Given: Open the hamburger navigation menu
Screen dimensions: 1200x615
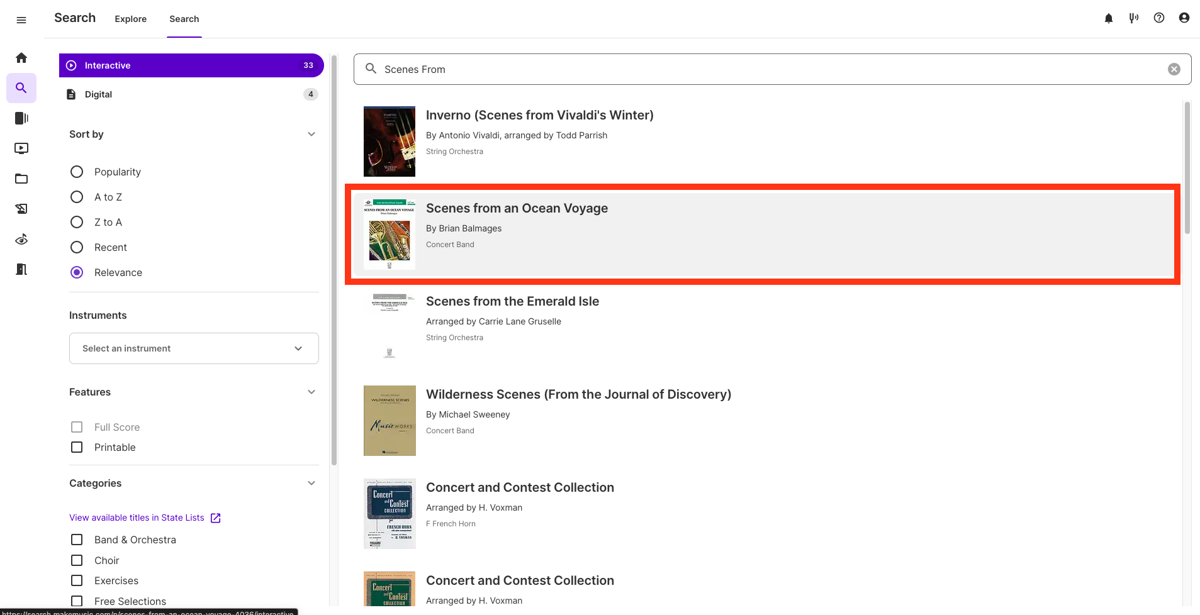Looking at the screenshot, I should pyautogui.click(x=21, y=20).
